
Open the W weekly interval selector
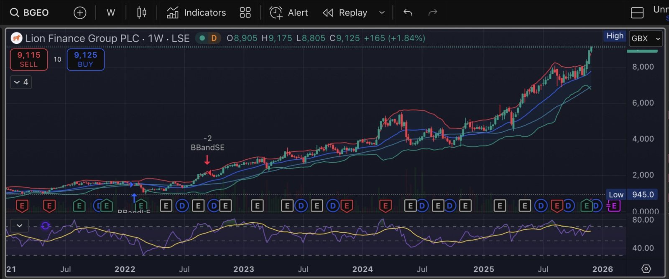[111, 13]
